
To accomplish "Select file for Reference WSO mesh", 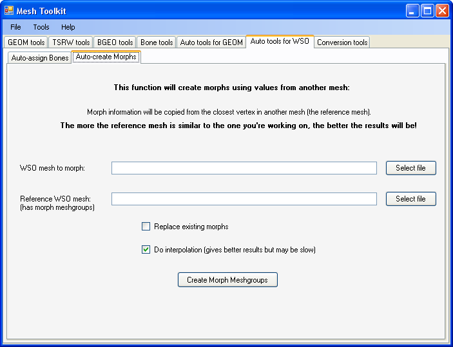I will (x=411, y=199).
